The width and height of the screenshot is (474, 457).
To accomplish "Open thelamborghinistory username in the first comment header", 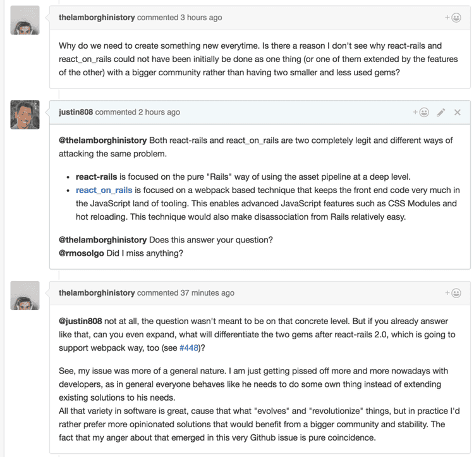I will point(97,18).
